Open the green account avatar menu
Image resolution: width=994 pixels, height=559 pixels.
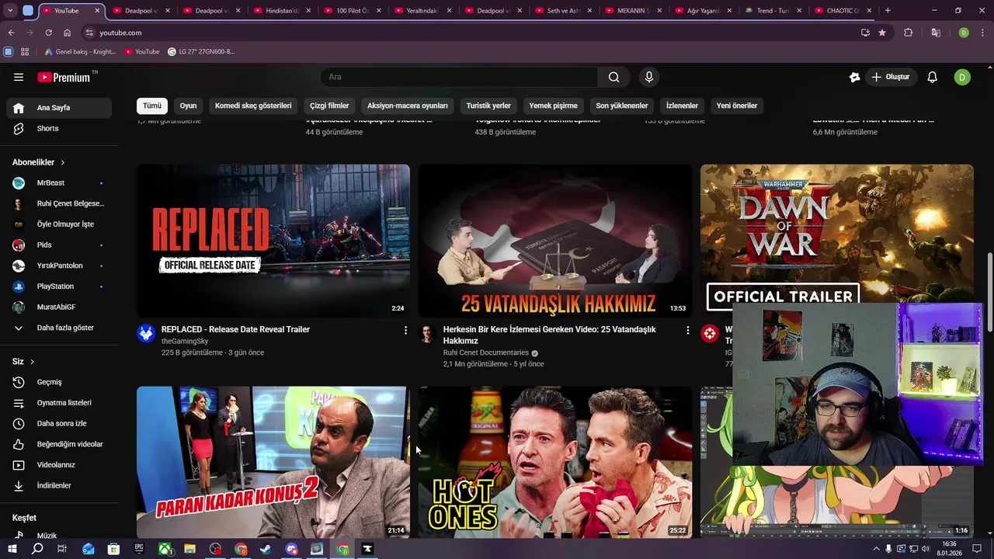(x=962, y=77)
